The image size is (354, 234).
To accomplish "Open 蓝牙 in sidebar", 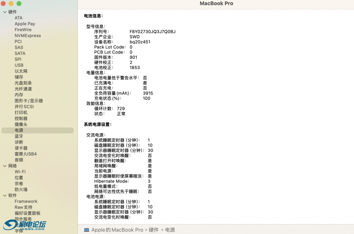I will click(19, 136).
